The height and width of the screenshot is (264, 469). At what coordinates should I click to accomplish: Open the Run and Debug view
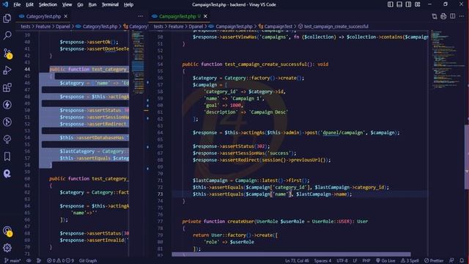point(7,70)
